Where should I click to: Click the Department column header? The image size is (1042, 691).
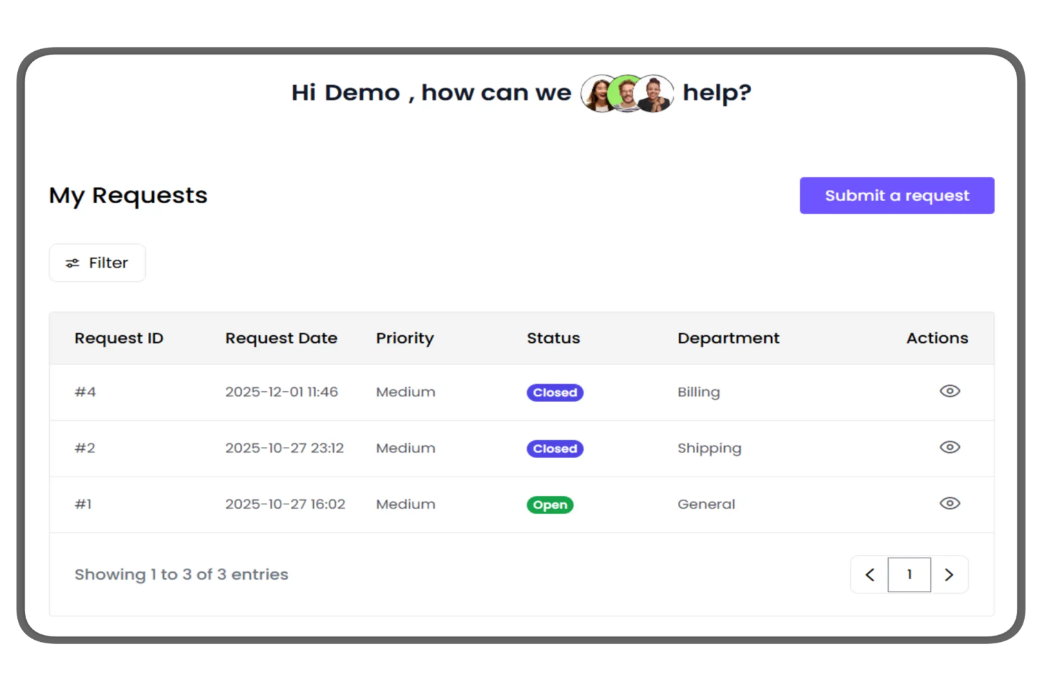728,338
